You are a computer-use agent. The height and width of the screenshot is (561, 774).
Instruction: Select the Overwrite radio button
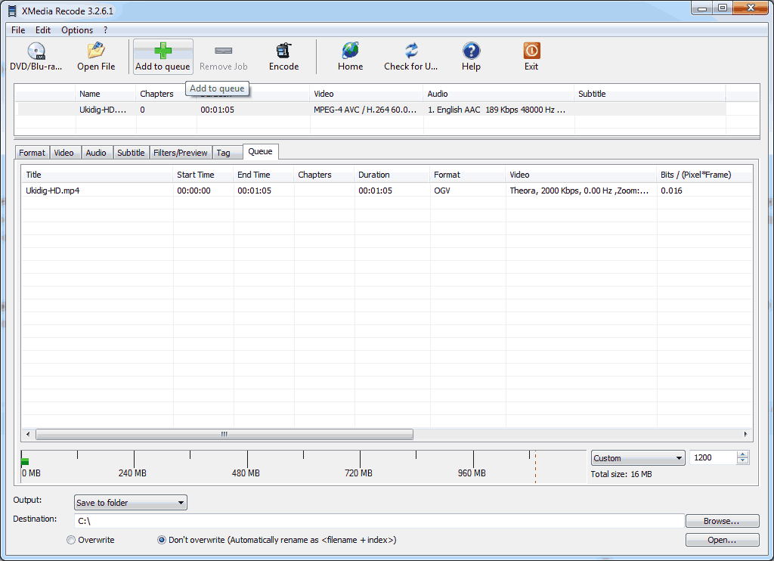pos(71,540)
